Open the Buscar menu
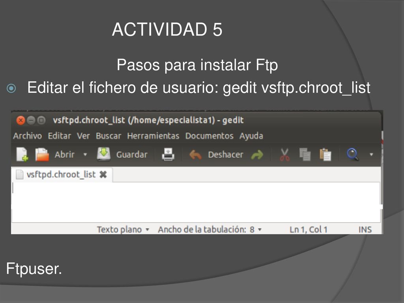 (x=108, y=136)
